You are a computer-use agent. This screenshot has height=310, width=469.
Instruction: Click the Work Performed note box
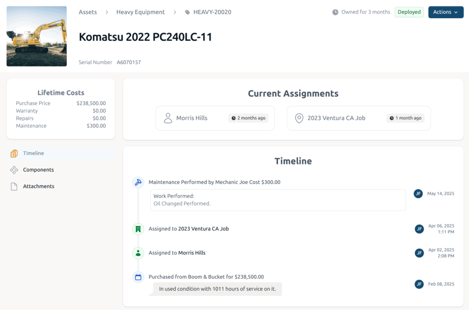[278, 200]
